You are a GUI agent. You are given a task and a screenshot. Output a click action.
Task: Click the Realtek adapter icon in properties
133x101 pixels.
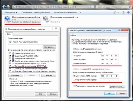(10, 42)
